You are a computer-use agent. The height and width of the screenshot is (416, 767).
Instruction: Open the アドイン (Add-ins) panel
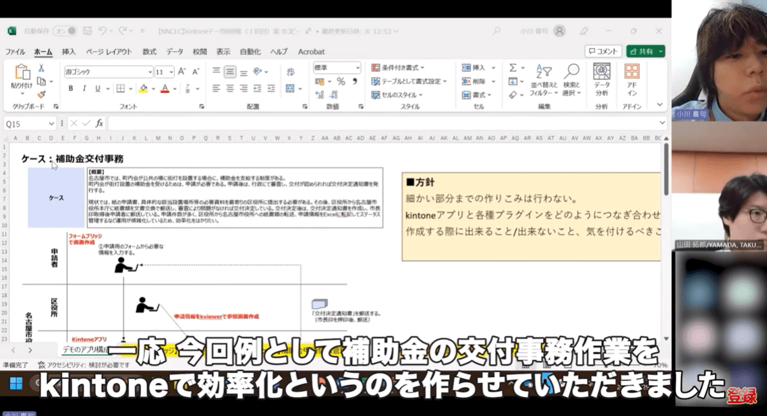631,79
